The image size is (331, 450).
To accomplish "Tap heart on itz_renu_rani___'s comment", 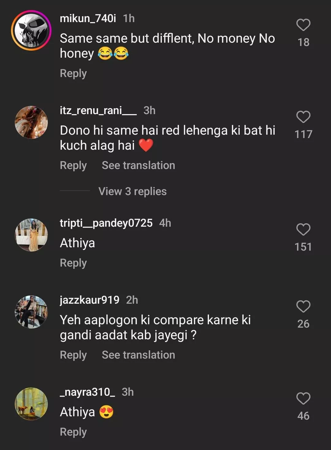I will point(303,117).
